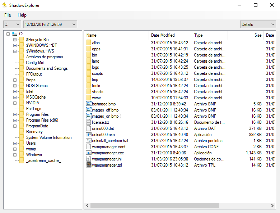Click the tools folder icon
Screen dimensions: 280x213
coord(89,86)
